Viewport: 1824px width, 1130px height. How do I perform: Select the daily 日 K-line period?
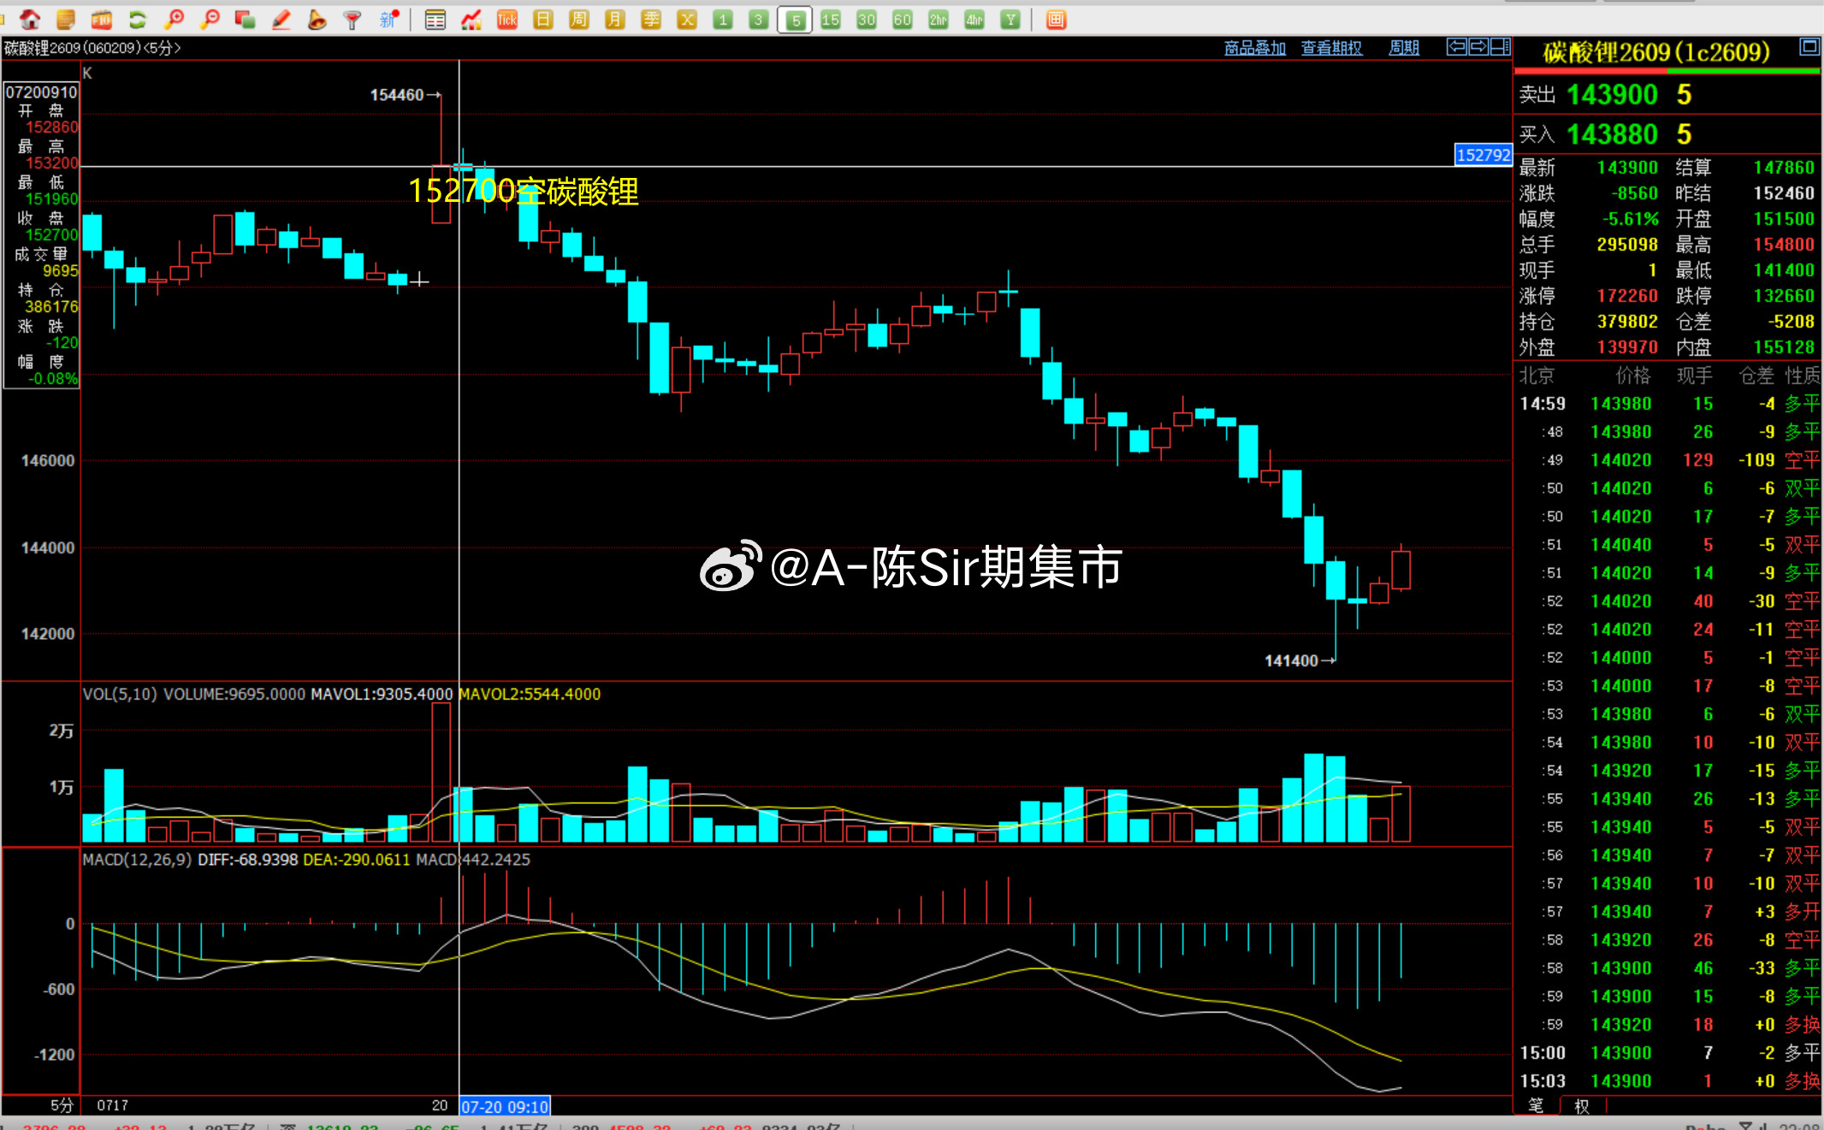point(543,19)
